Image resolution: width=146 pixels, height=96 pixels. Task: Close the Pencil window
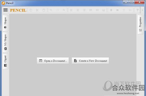(140, 2)
